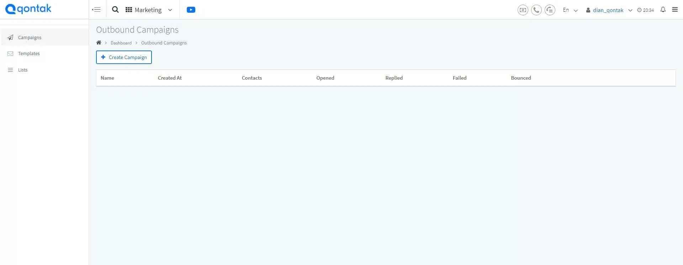Click the home breadcrumb icon
The width and height of the screenshot is (683, 265).
pos(99,43)
